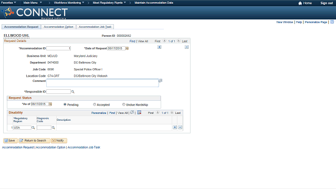Viewport: 336px width, 189px height.
Task: Click the Description column header
Action: pos(64,120)
